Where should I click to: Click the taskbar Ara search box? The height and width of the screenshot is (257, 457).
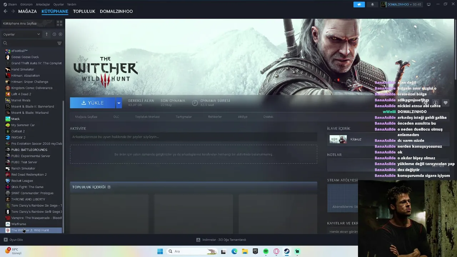click(192, 251)
